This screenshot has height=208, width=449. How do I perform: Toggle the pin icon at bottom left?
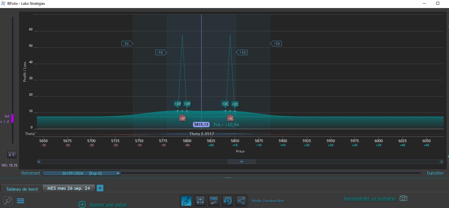tap(8, 201)
